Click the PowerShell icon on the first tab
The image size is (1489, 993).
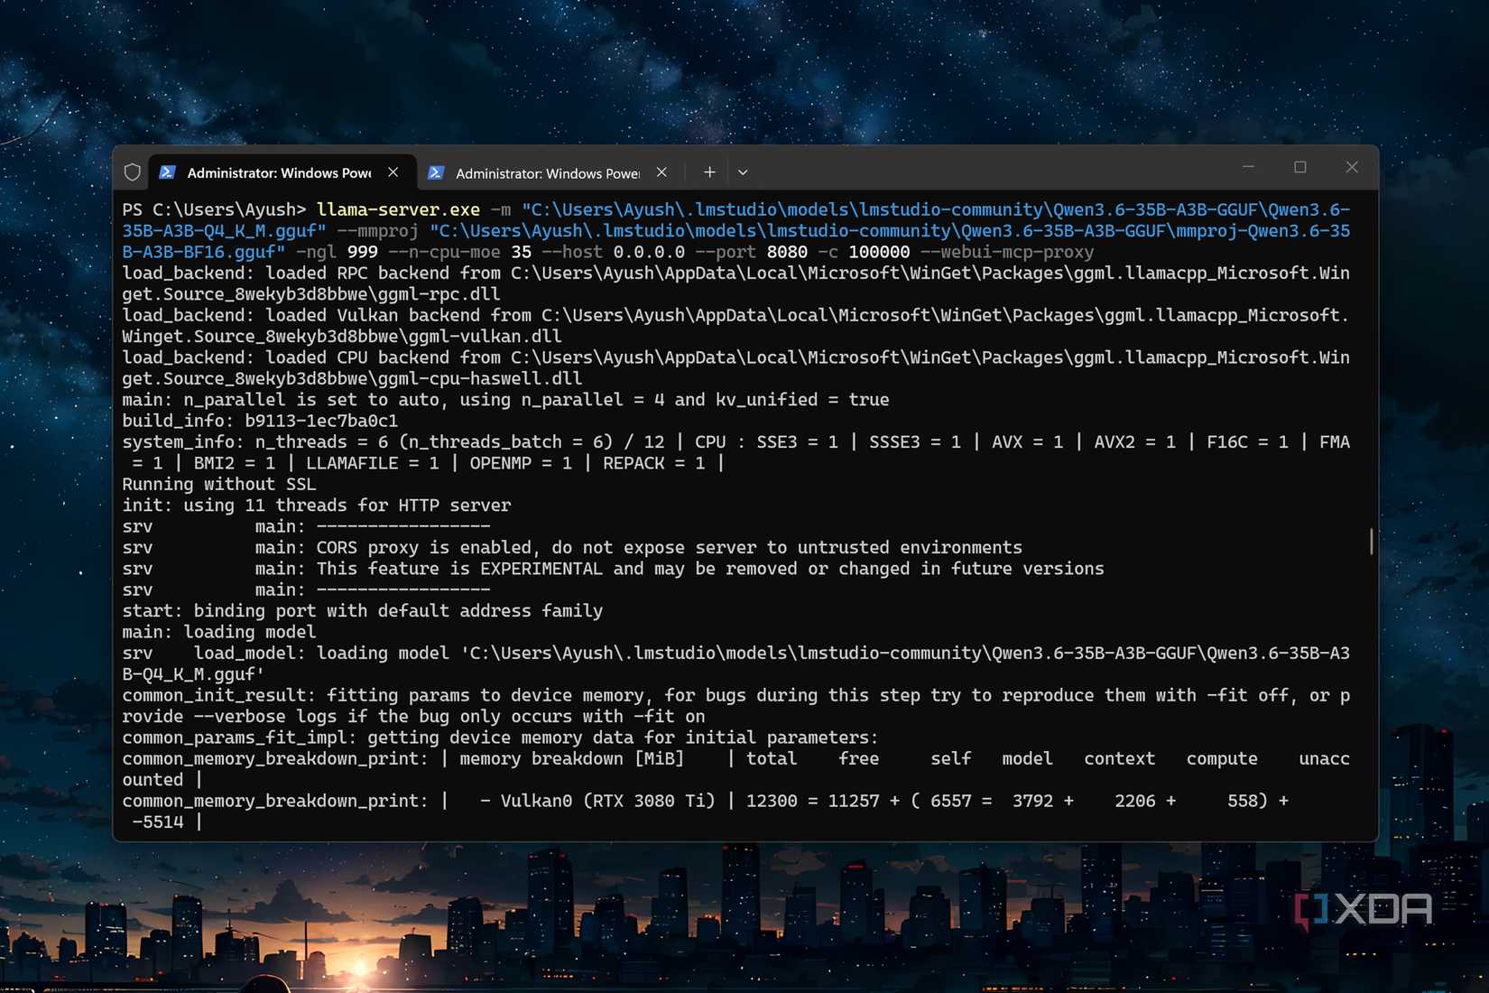(167, 172)
